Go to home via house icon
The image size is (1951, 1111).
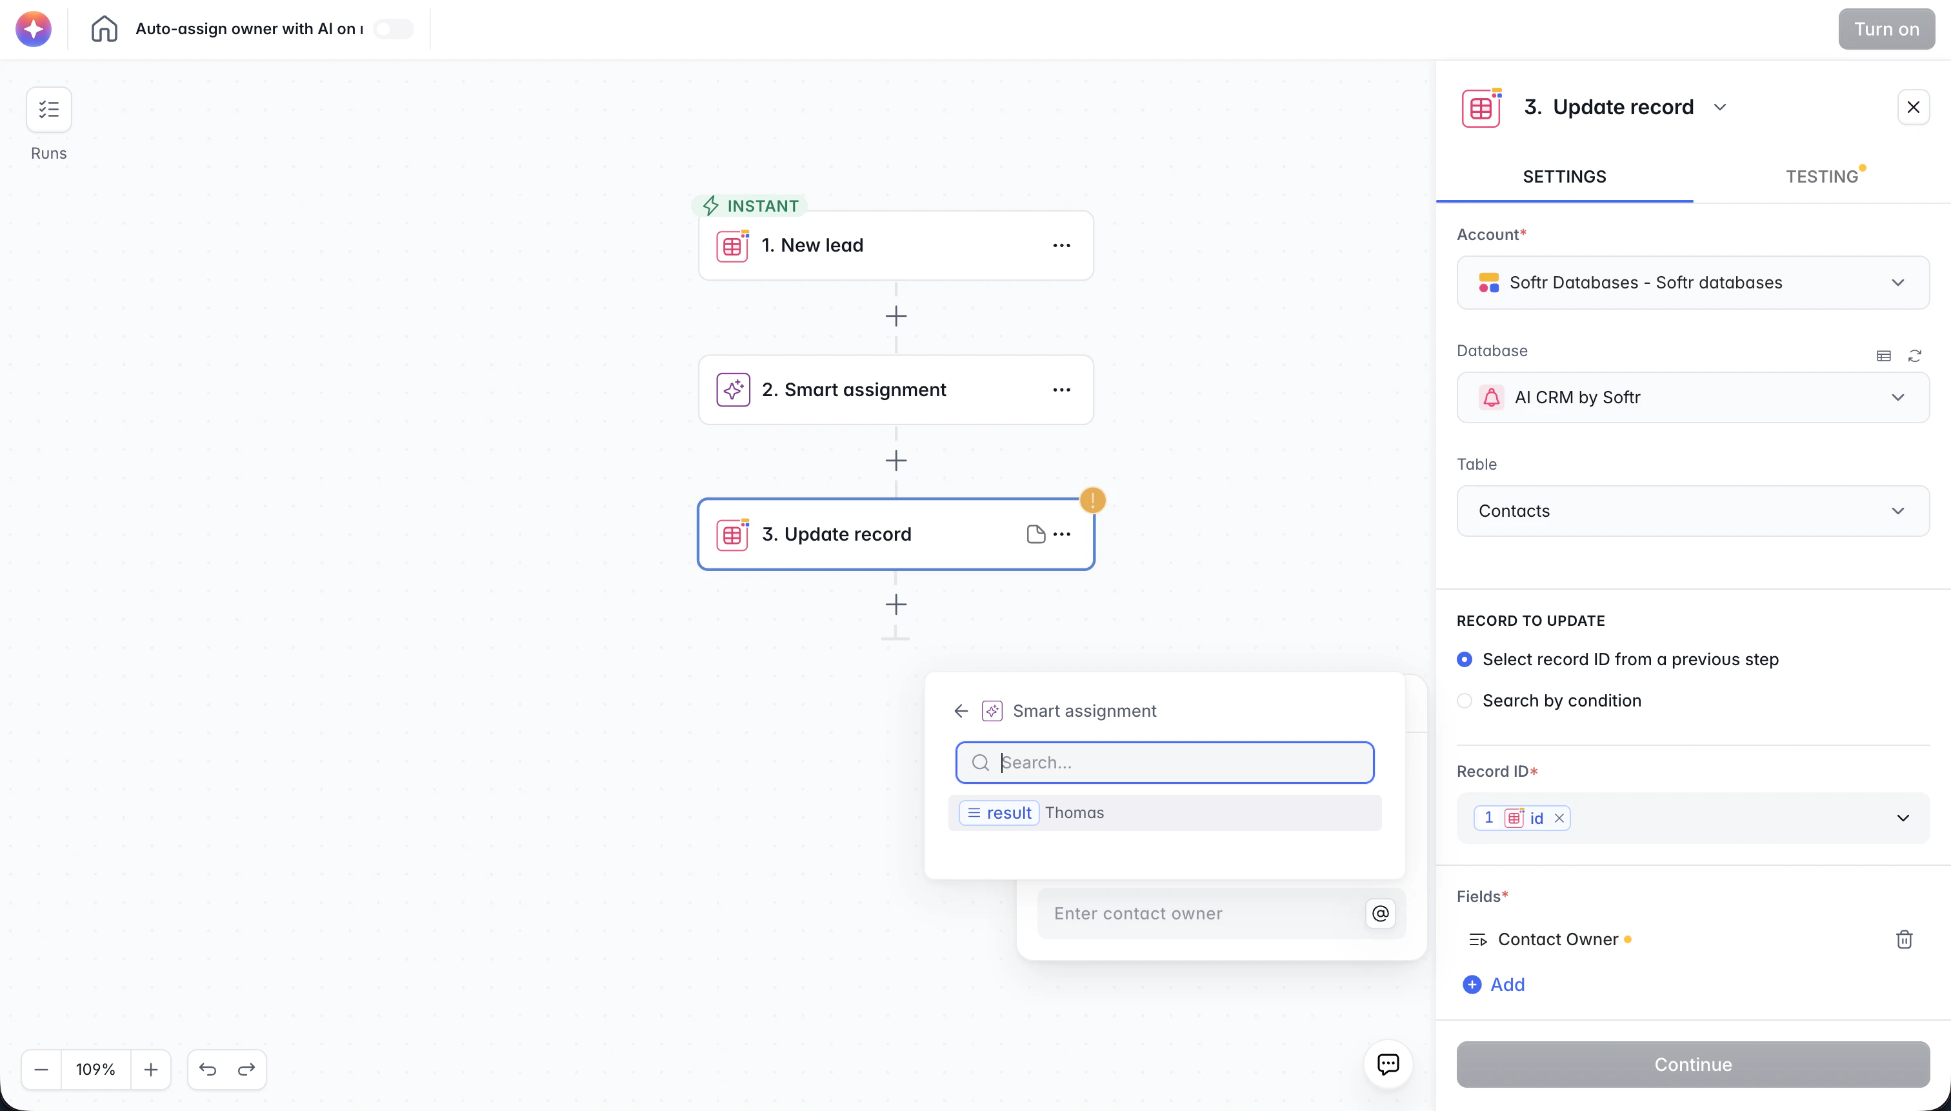pos(105,29)
